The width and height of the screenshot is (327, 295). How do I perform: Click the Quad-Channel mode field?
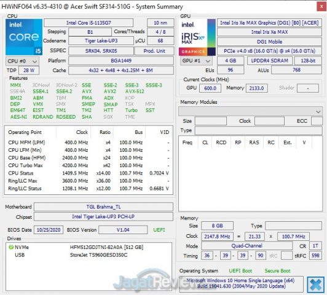pyautogui.click(x=246, y=246)
